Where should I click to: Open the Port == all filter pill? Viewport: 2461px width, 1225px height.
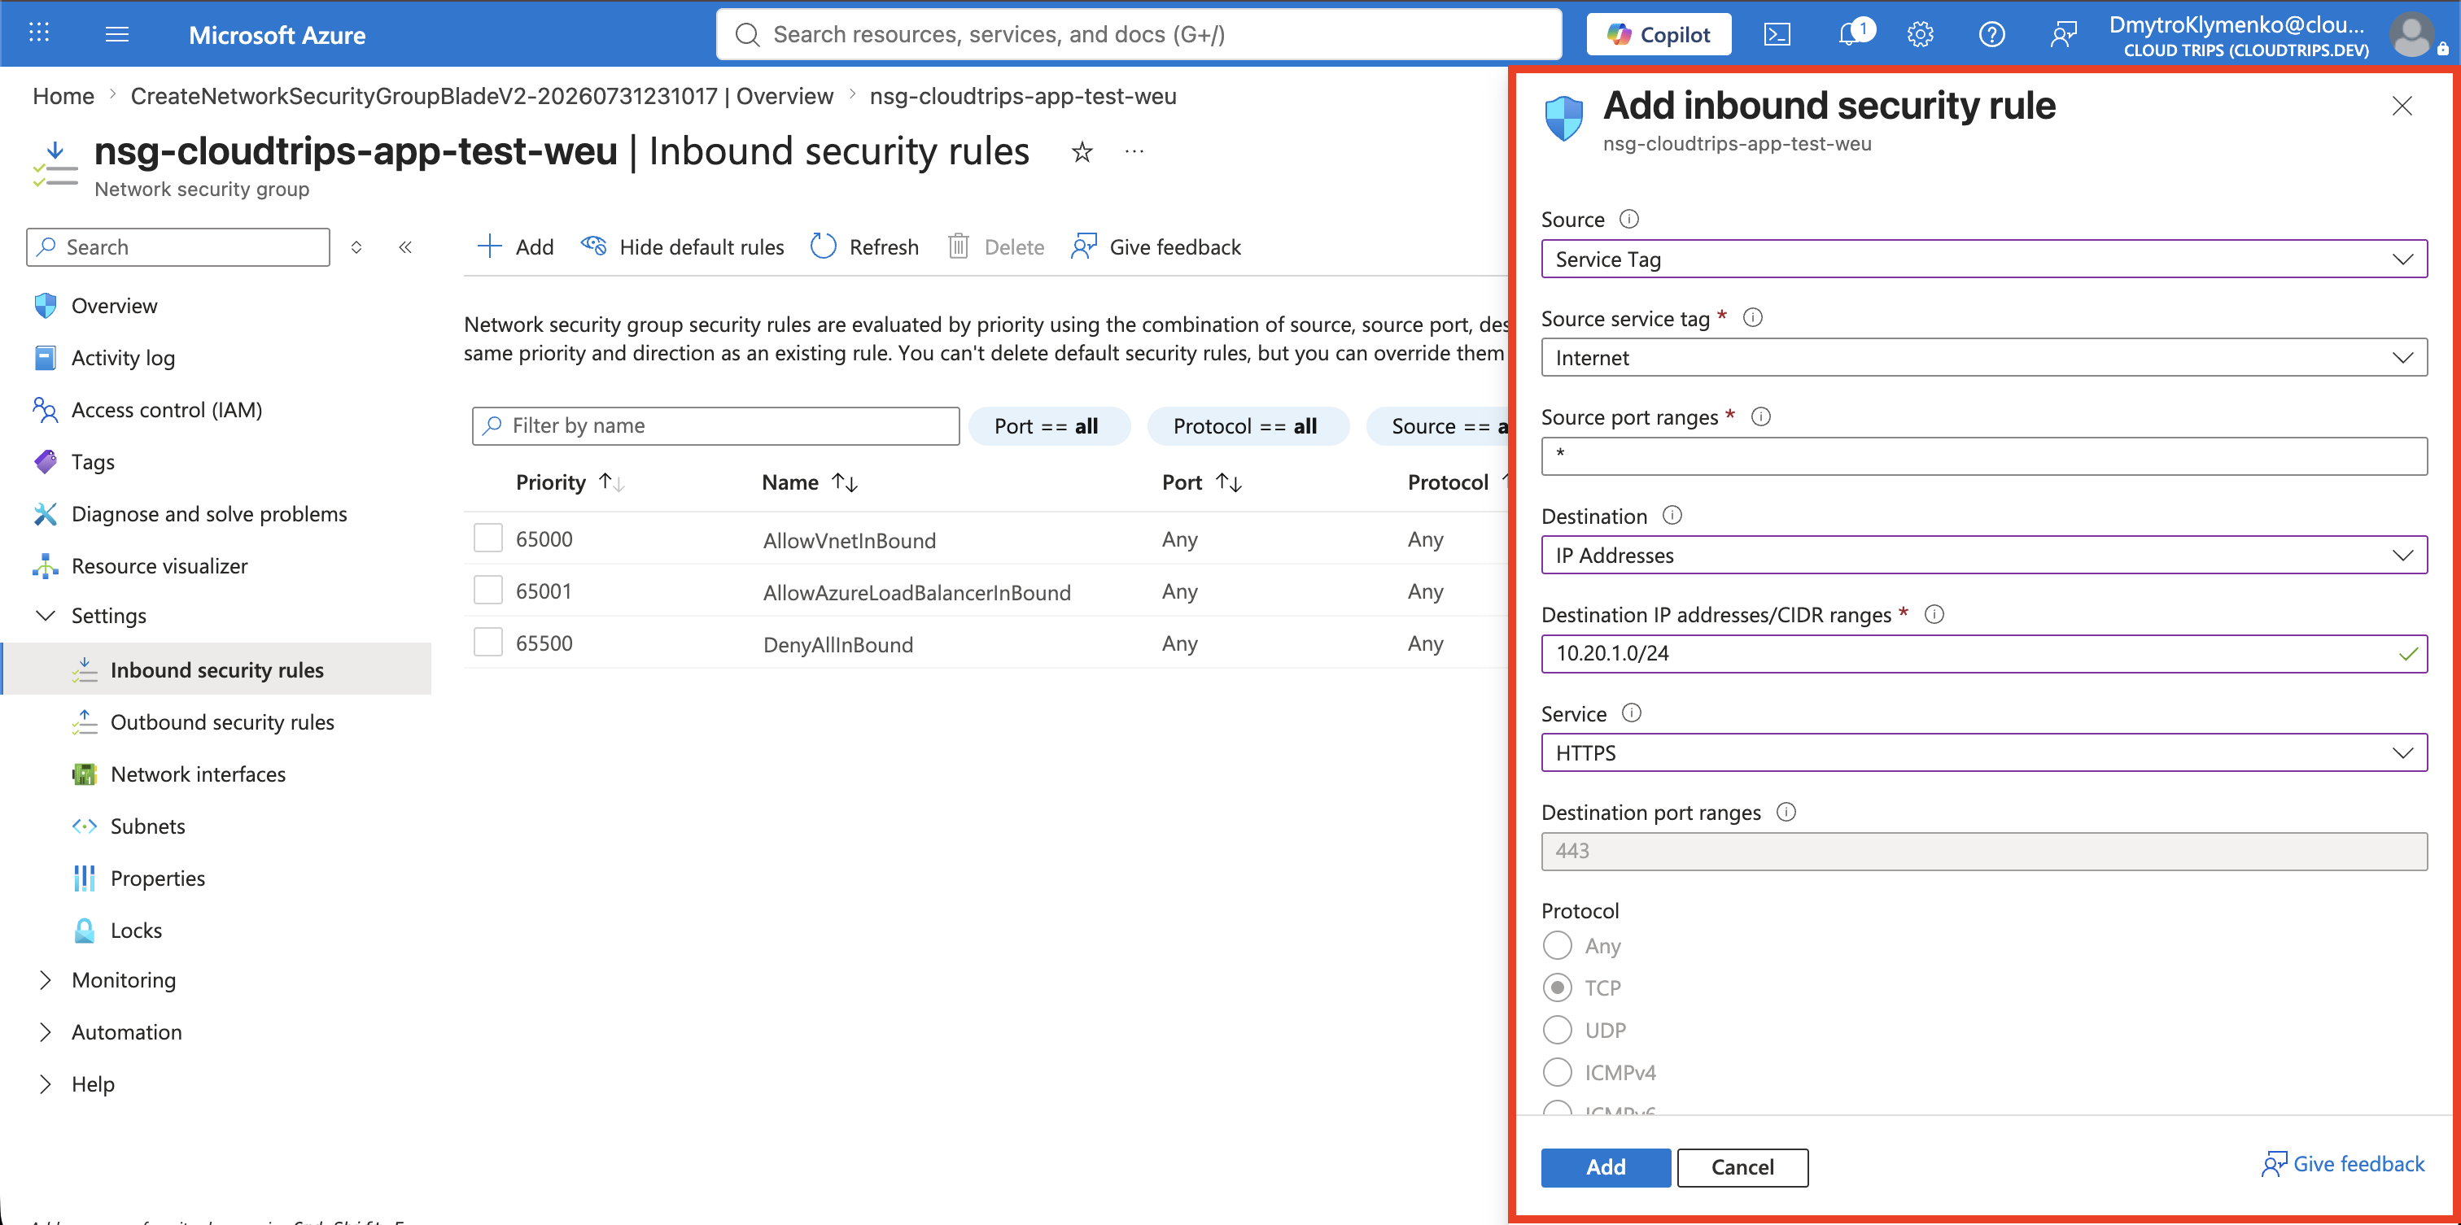coord(1048,426)
